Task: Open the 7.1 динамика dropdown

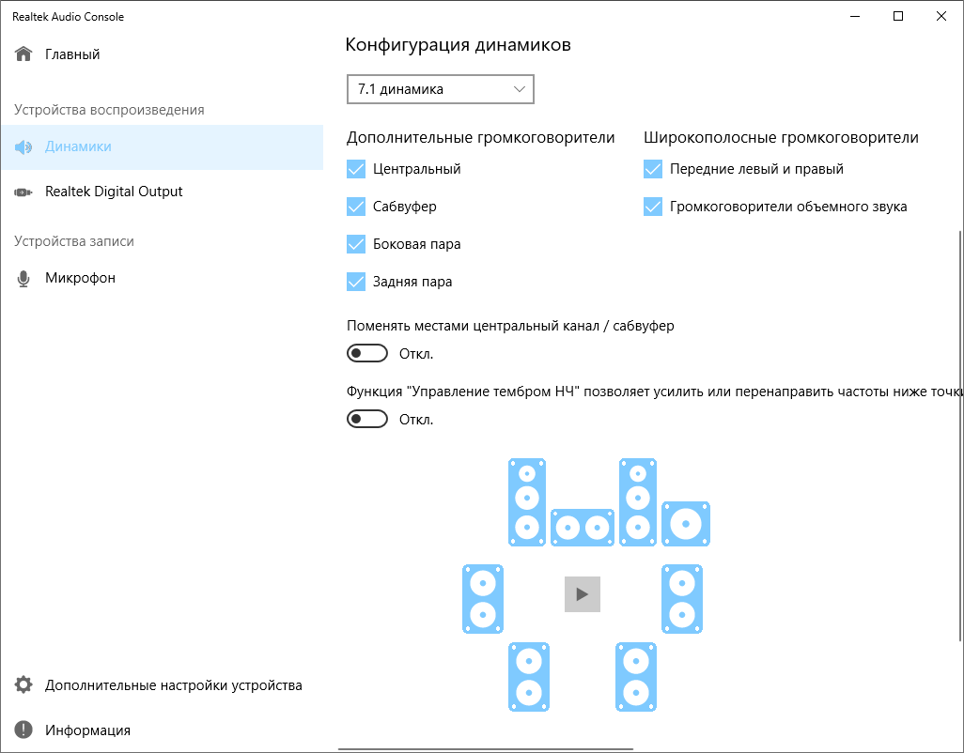Action: pos(440,89)
